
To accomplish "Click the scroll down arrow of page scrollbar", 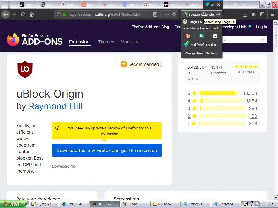I will click(x=276, y=197).
